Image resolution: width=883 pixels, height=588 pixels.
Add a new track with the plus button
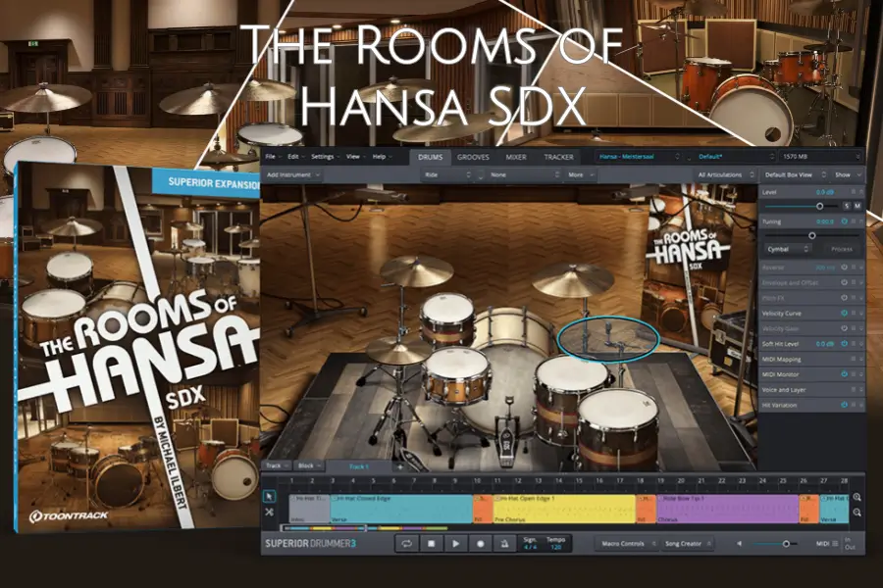(x=400, y=466)
